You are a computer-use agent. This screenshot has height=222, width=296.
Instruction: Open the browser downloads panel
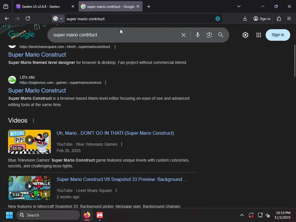coord(245,18)
